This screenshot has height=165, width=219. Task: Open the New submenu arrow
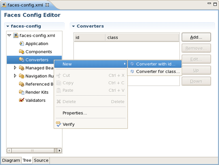(x=124, y=64)
